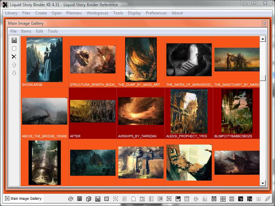Image resolution: width=275 pixels, height=206 pixels.
Task: Click the save floppy disk icon in gallery sidebar
Action: (14, 40)
